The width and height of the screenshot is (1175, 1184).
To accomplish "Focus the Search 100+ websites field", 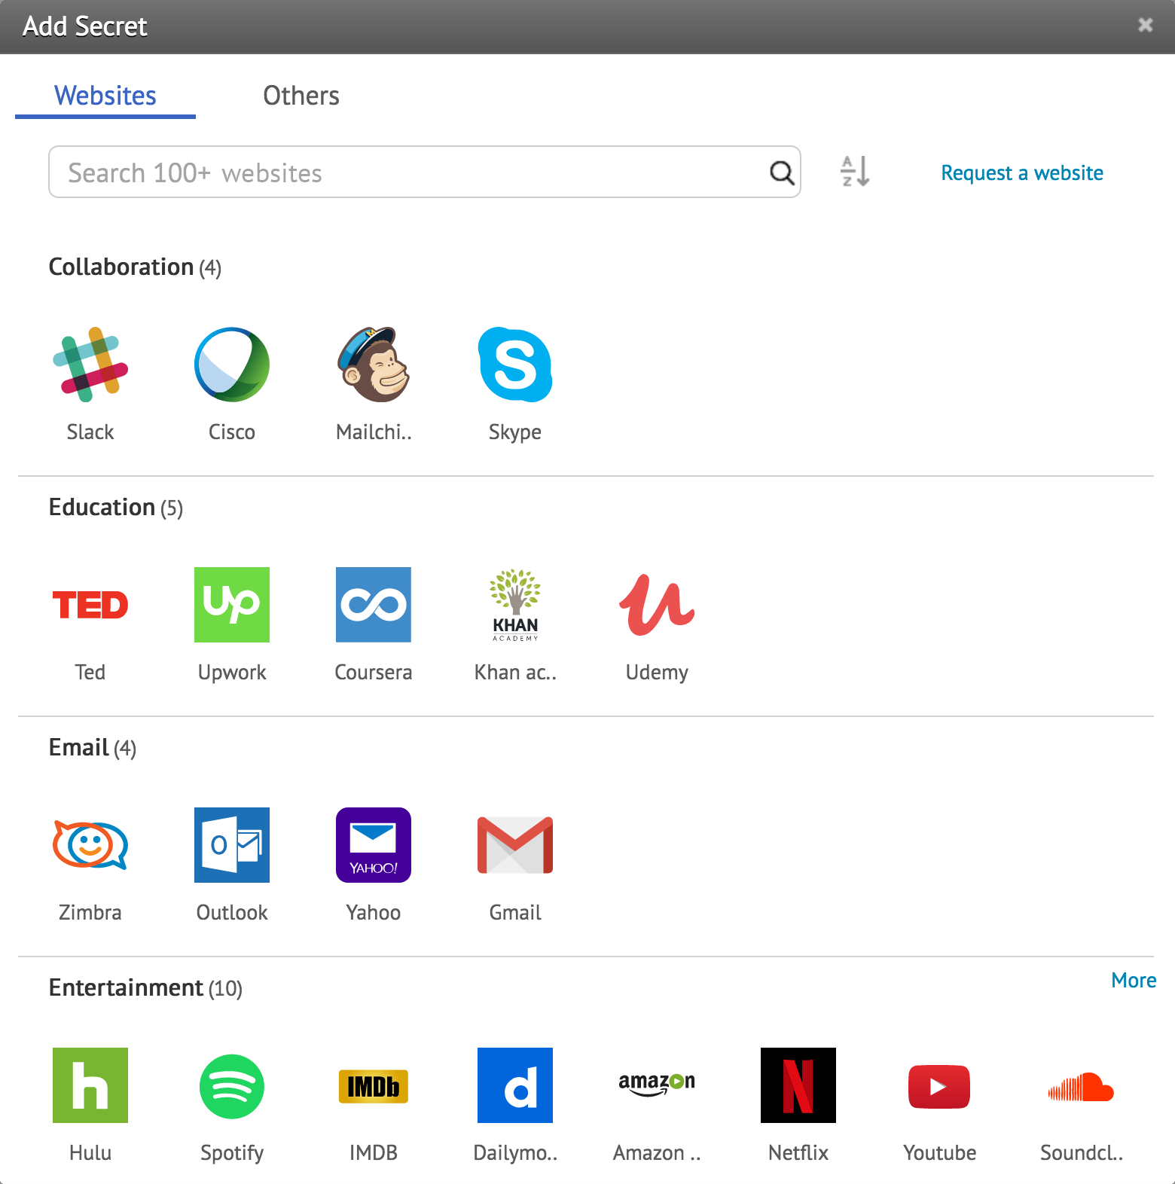I will 407,172.
